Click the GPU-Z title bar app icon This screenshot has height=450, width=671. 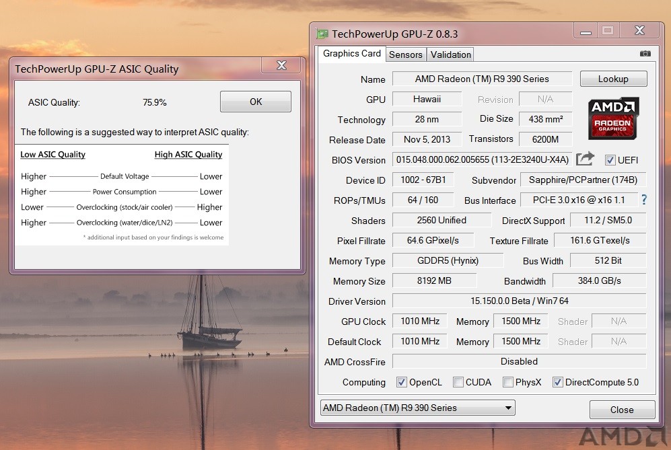[x=322, y=34]
